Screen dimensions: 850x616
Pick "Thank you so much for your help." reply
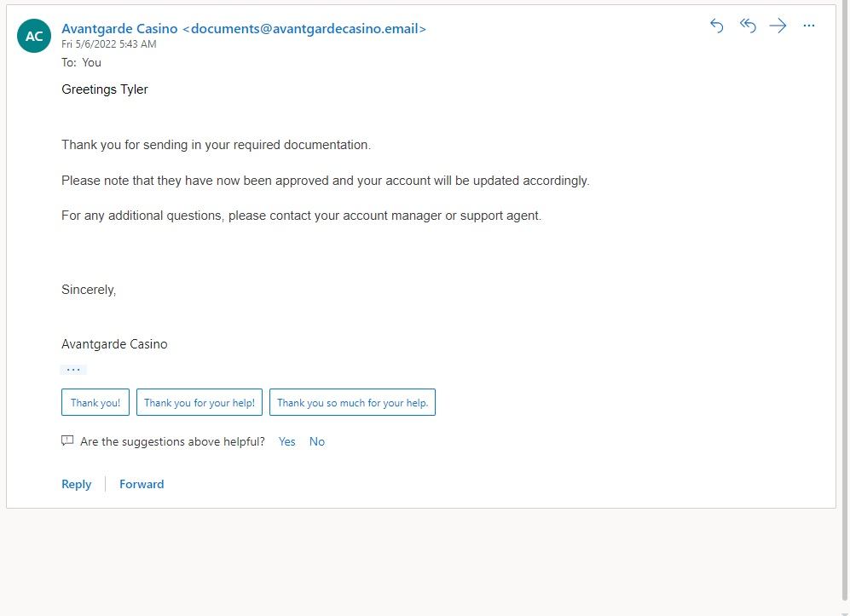tap(352, 403)
